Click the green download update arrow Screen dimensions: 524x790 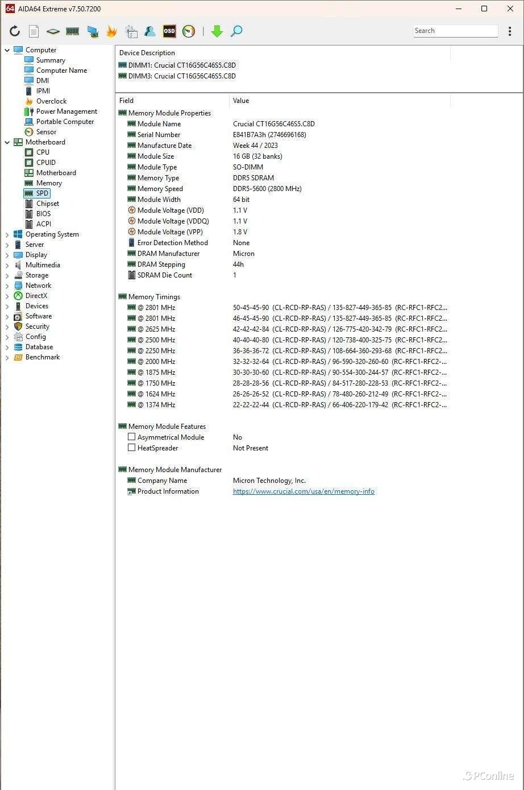(x=217, y=31)
